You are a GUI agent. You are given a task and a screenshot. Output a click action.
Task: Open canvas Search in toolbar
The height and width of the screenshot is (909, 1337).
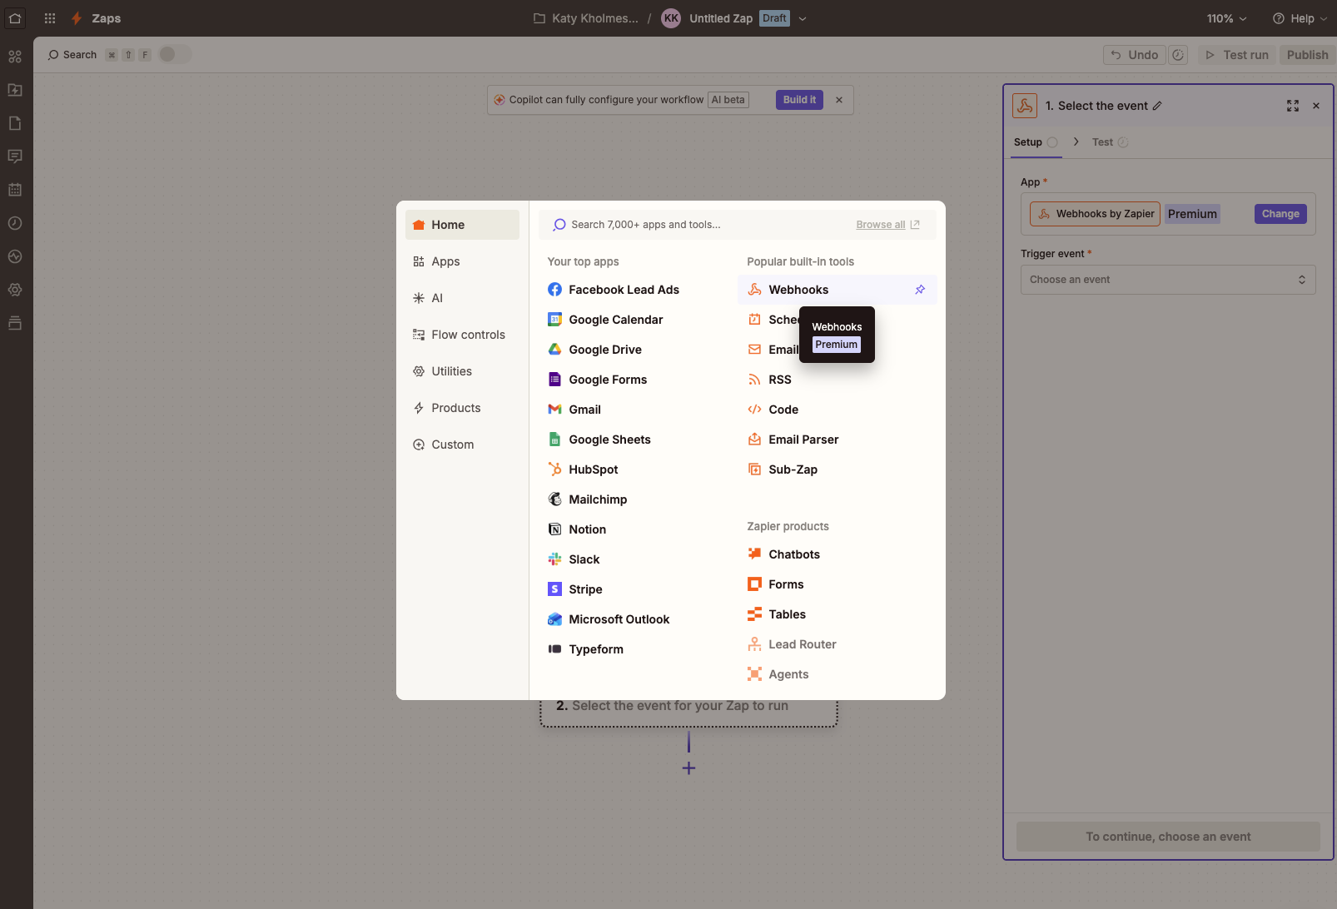pyautogui.click(x=72, y=55)
